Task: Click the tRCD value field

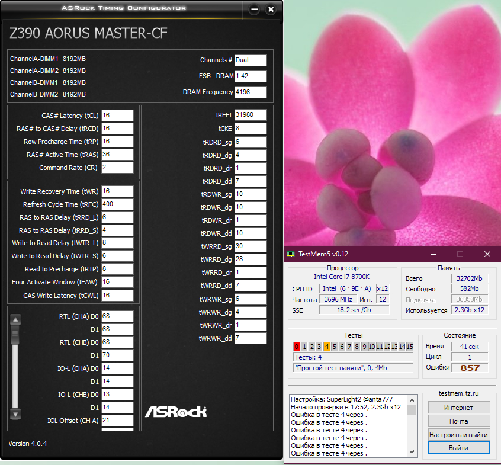Action: pyautogui.click(x=117, y=129)
